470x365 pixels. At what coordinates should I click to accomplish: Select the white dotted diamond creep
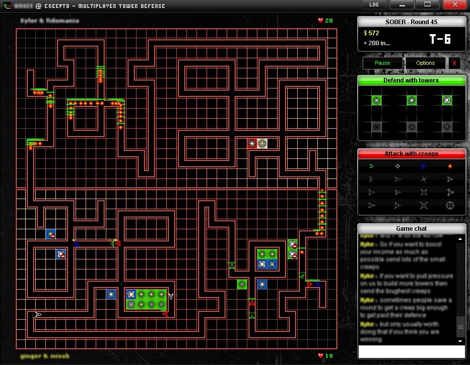pos(397,166)
